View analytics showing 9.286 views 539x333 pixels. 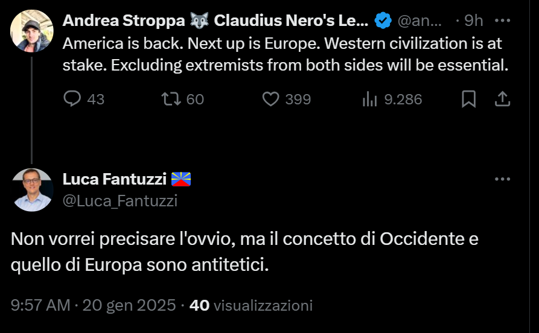tap(369, 99)
